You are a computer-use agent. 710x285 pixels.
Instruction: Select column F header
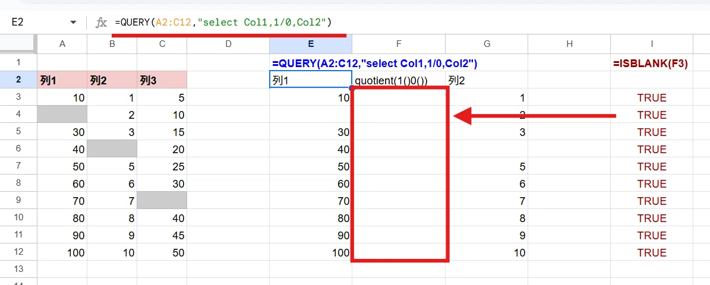tap(399, 43)
